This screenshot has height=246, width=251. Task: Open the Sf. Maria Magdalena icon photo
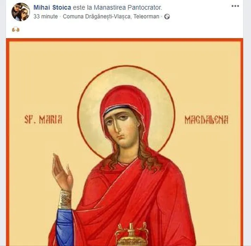[124, 142]
